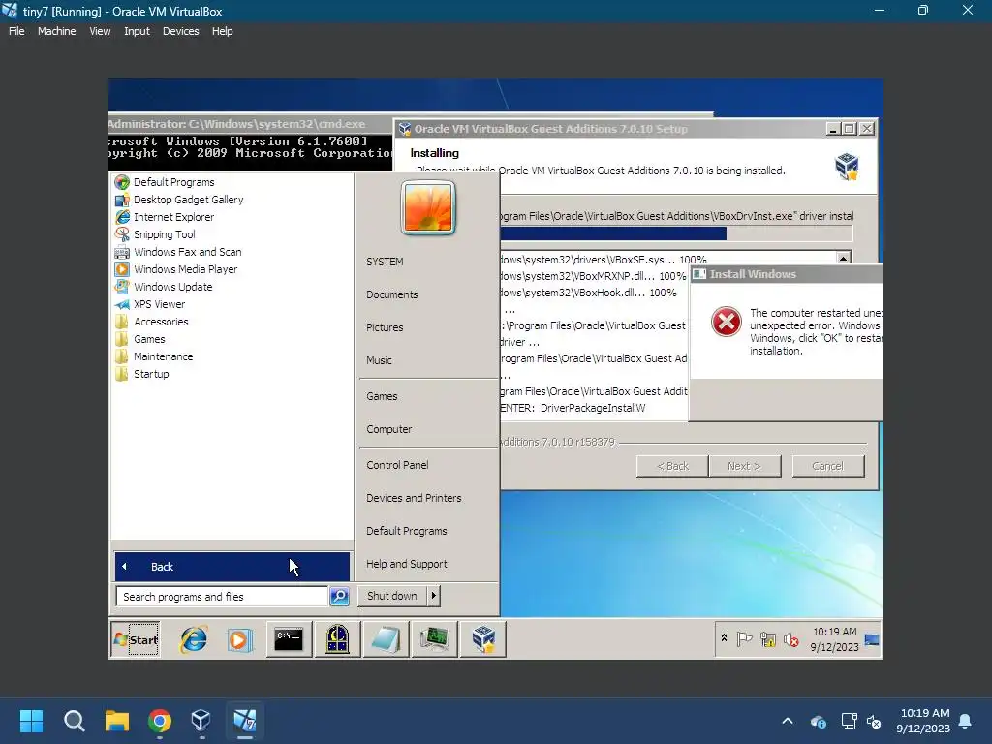
Task: Click the blank notepad-like taskbar icon
Action: [x=386, y=639]
